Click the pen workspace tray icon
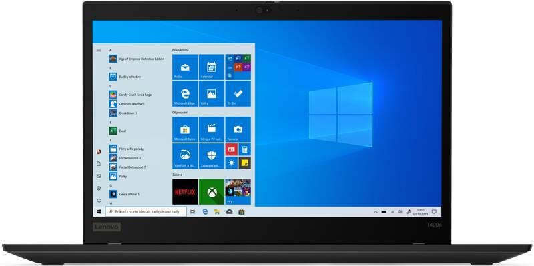 point(409,211)
